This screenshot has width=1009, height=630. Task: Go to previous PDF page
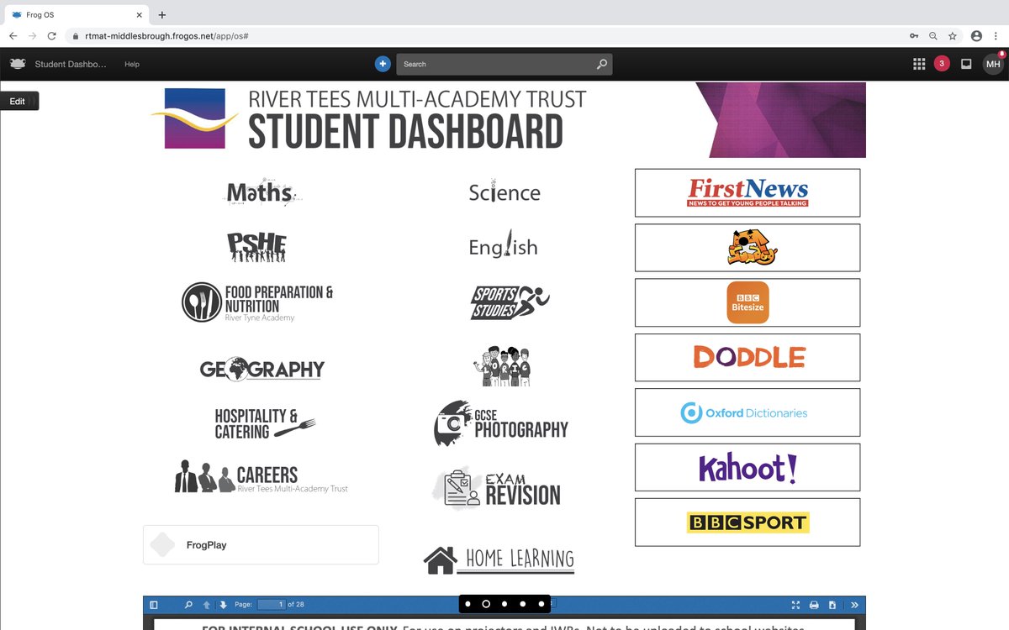point(207,605)
